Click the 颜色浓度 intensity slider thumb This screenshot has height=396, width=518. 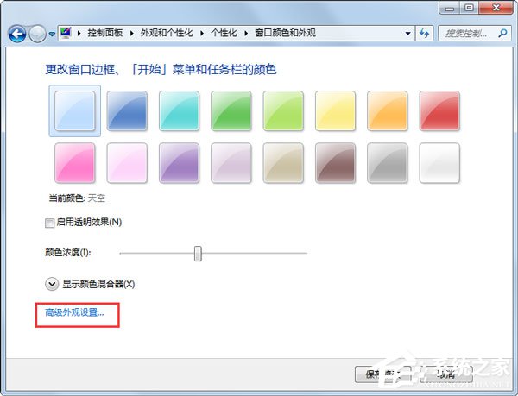198,253
